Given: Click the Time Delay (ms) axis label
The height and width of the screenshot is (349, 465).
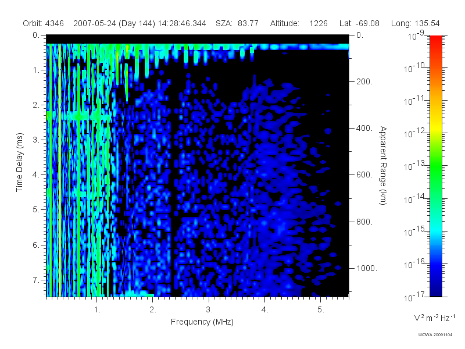Looking at the screenshot, I should point(20,162).
